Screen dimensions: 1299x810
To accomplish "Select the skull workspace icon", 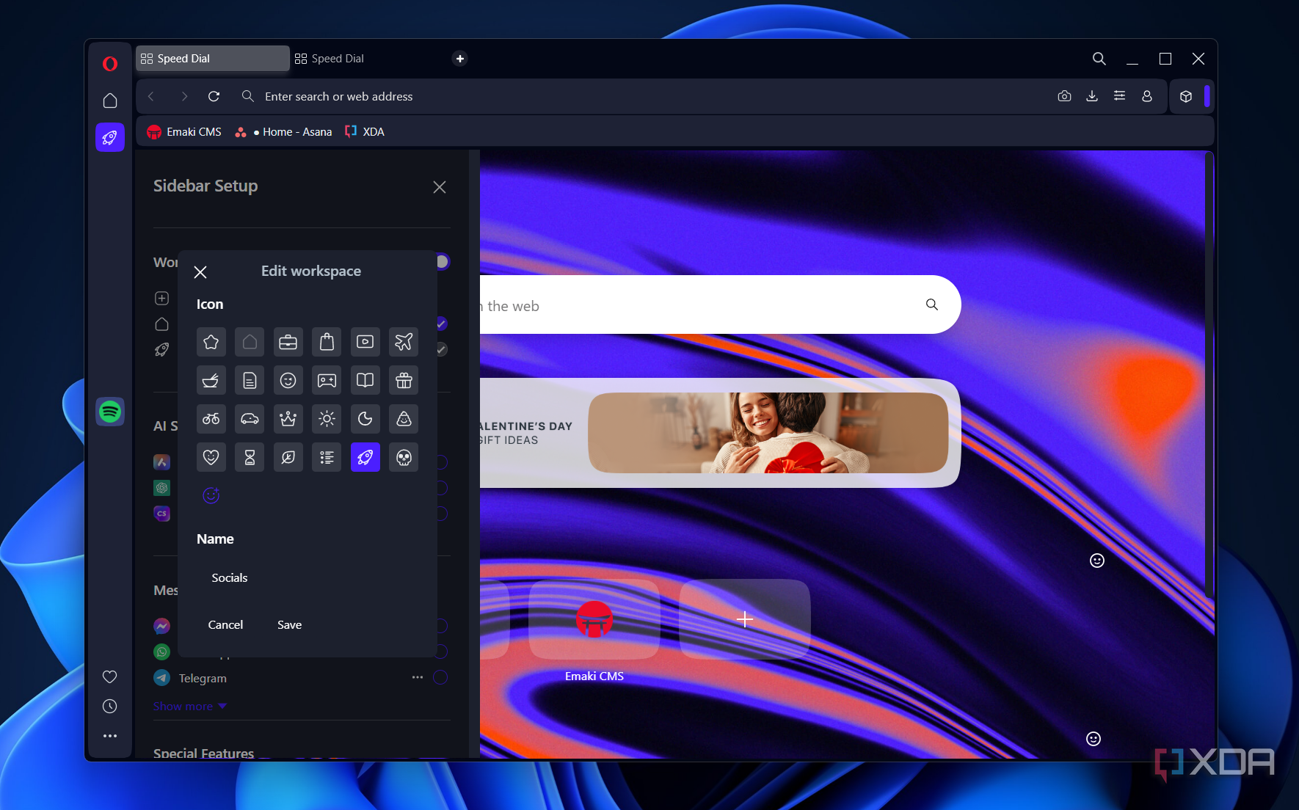I will (x=404, y=457).
